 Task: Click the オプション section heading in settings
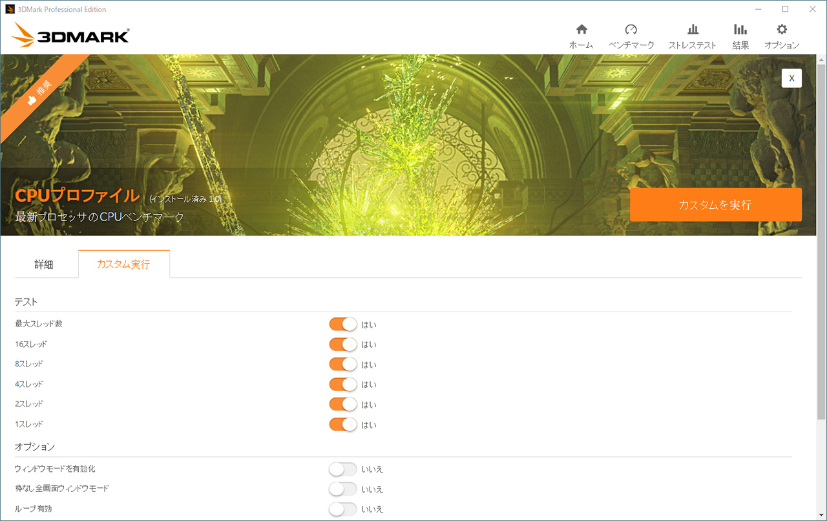(35, 447)
